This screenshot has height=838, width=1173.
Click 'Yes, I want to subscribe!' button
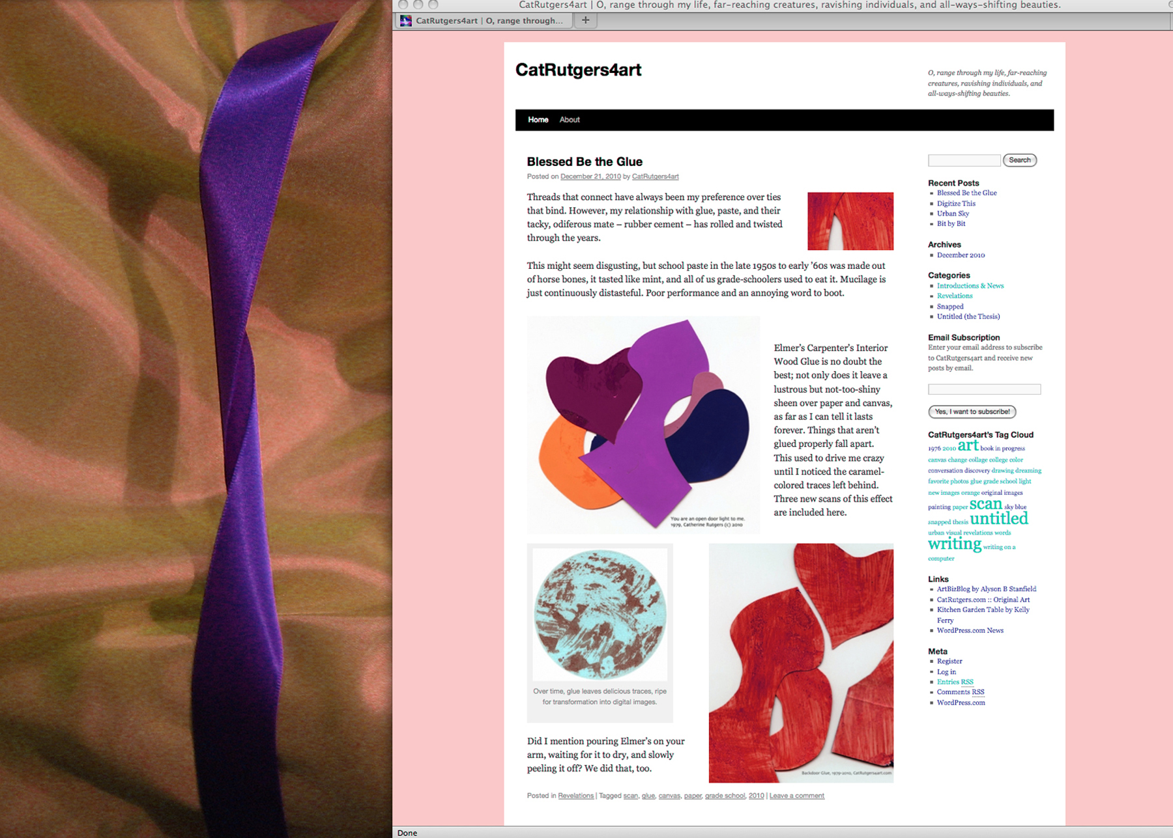click(972, 412)
